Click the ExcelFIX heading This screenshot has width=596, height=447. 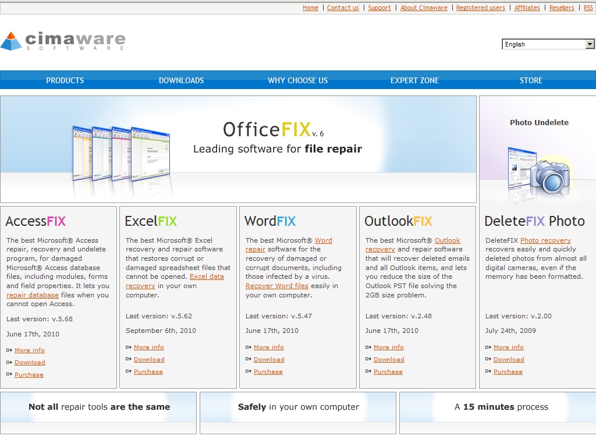coord(151,221)
